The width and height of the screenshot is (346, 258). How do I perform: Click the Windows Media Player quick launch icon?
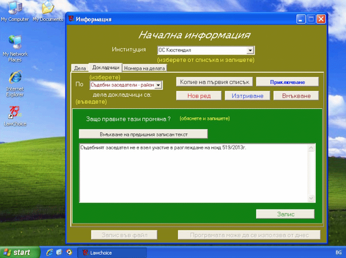tap(69, 252)
